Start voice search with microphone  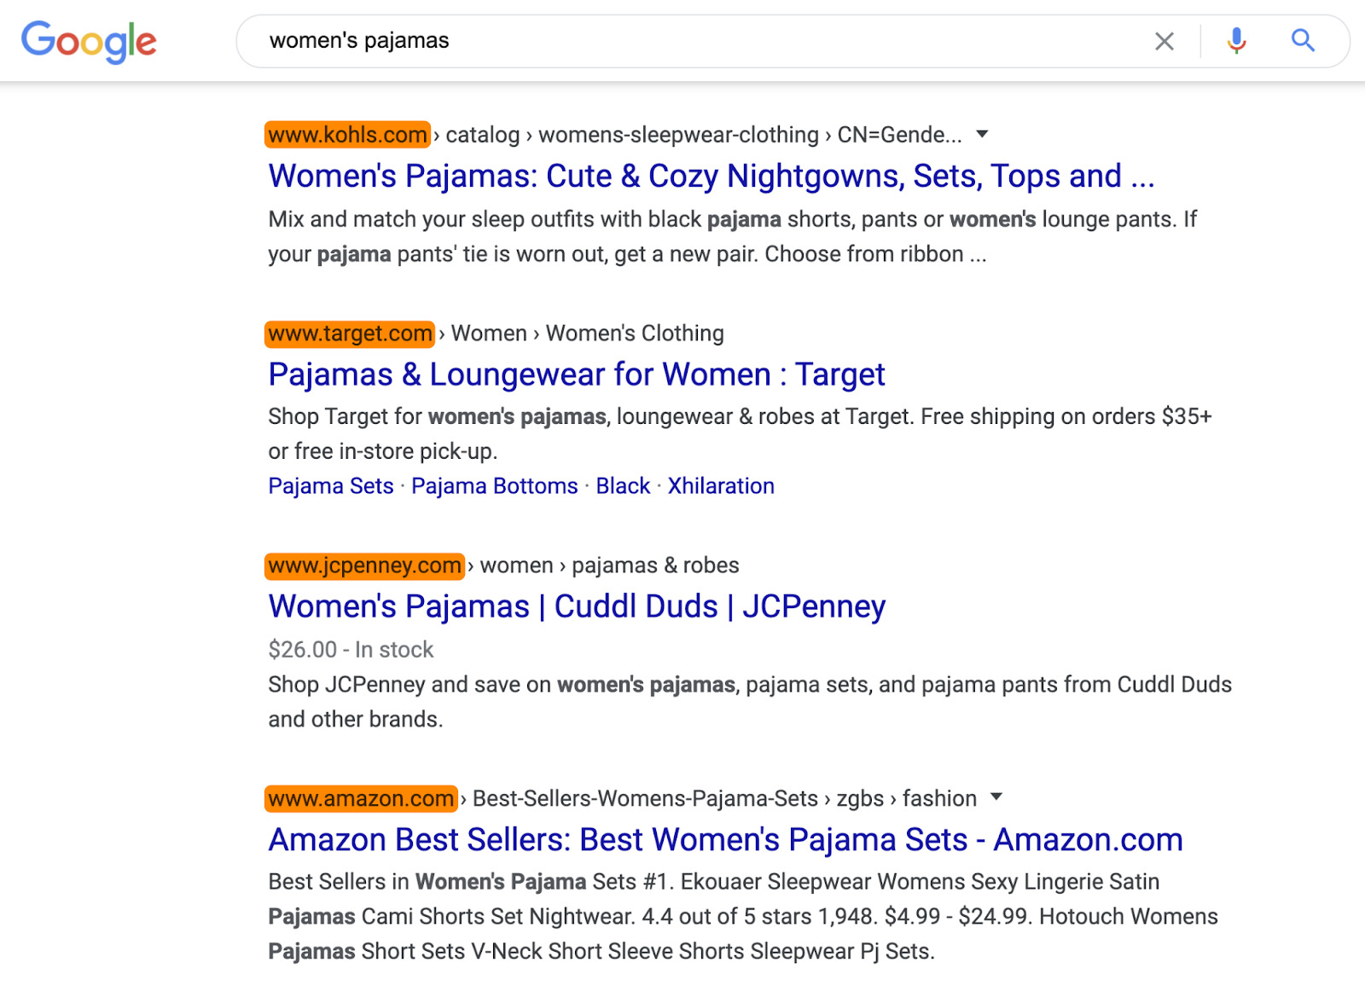coord(1236,41)
